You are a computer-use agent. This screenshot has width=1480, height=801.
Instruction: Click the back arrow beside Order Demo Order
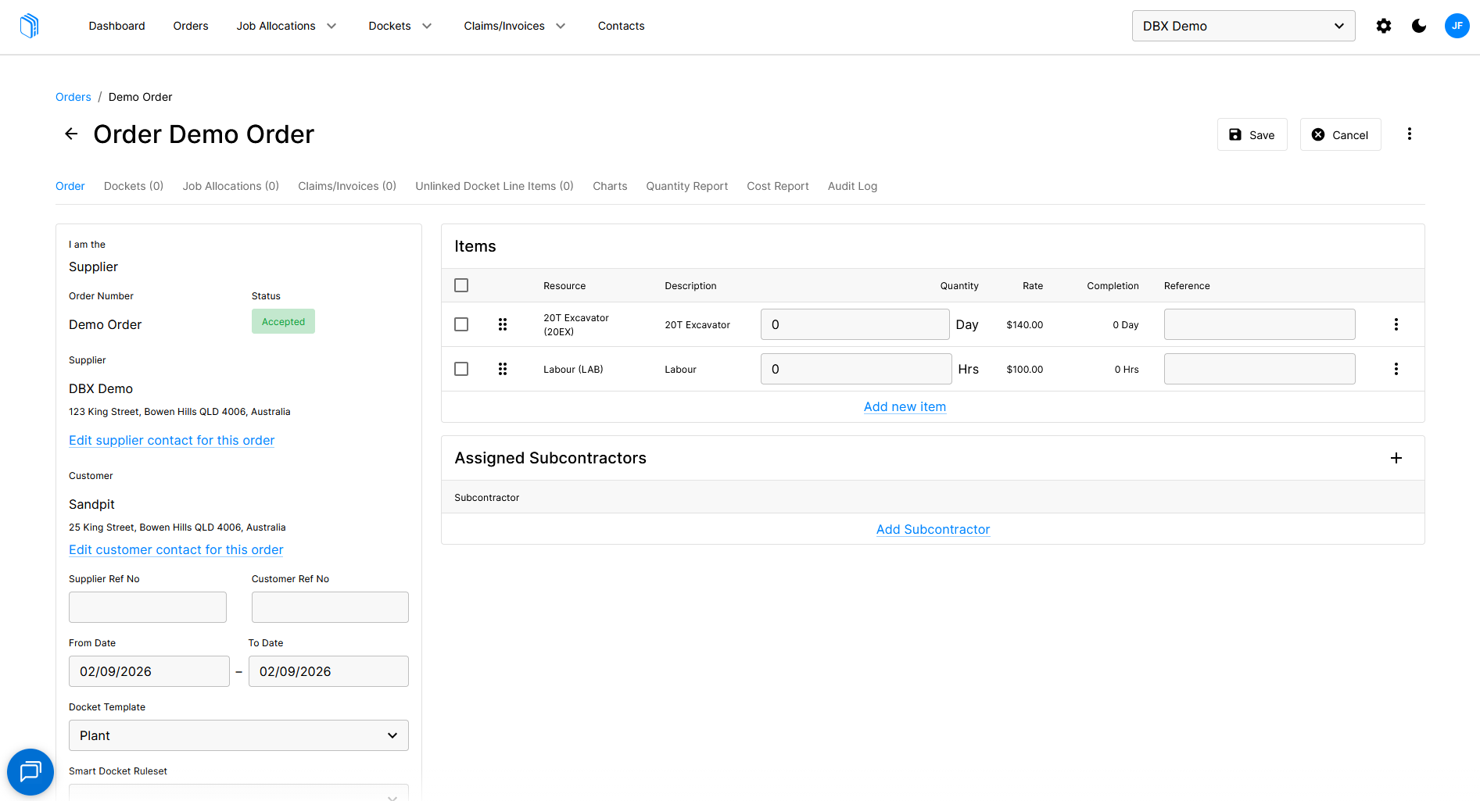(71, 134)
